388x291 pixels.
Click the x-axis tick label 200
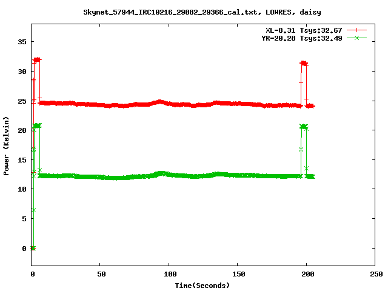click(x=308, y=274)
